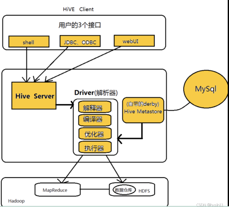
Task: Click the 优化器 component
Action: (x=95, y=134)
